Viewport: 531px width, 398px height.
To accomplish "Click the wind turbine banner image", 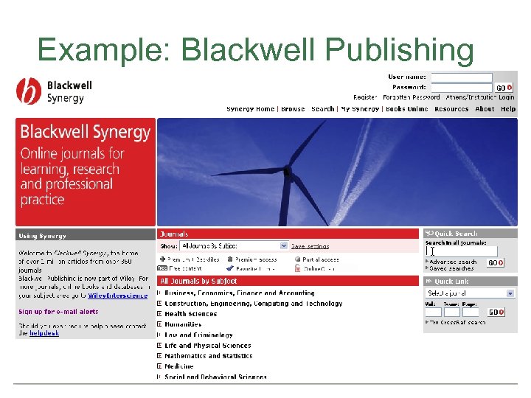I will click(x=337, y=172).
